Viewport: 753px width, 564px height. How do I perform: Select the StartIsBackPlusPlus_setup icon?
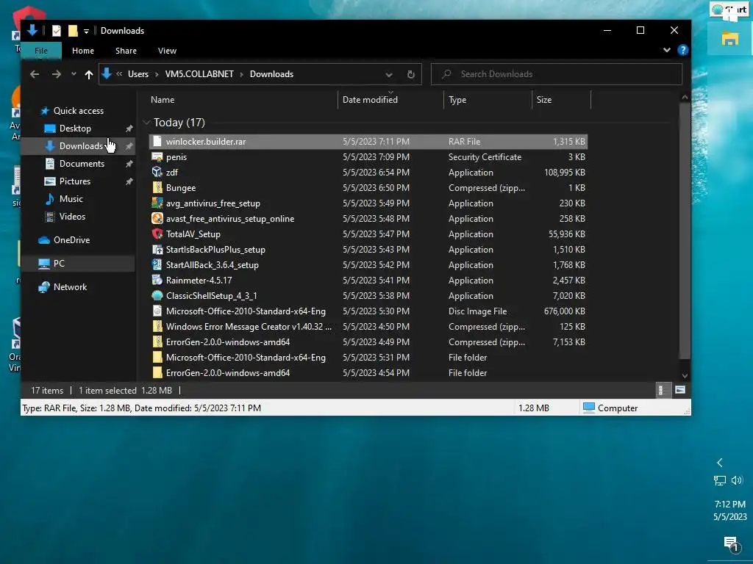(x=157, y=250)
